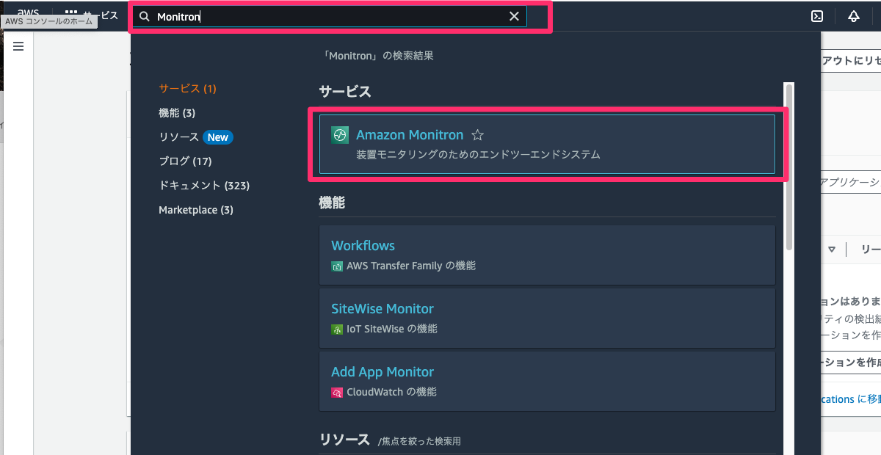Click the 機能 section heading
The image size is (881, 455).
(x=332, y=203)
